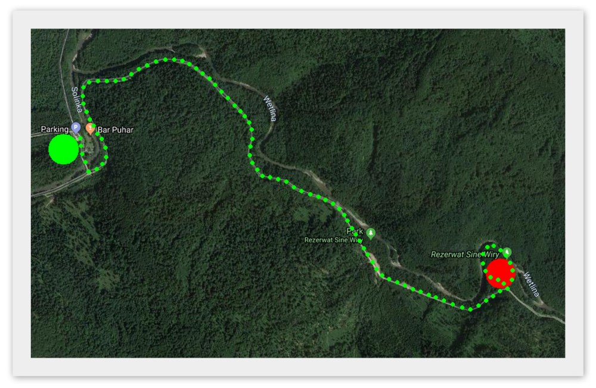Screen dimensions: 596x388
Task: Open the Parking text label
Action: (55, 129)
